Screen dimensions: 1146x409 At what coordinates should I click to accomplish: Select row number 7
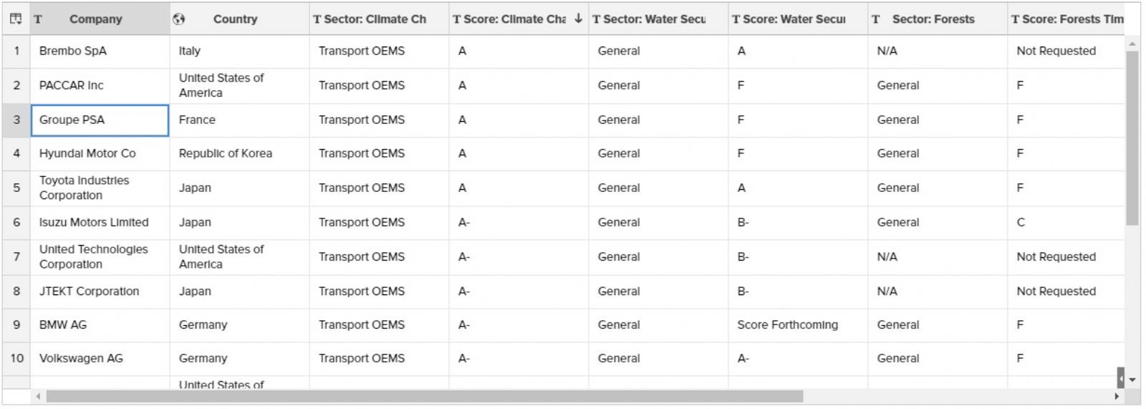[x=16, y=256]
